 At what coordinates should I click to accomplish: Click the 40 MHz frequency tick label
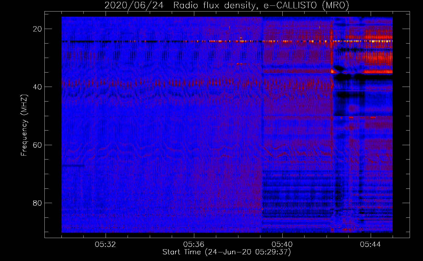(37, 87)
